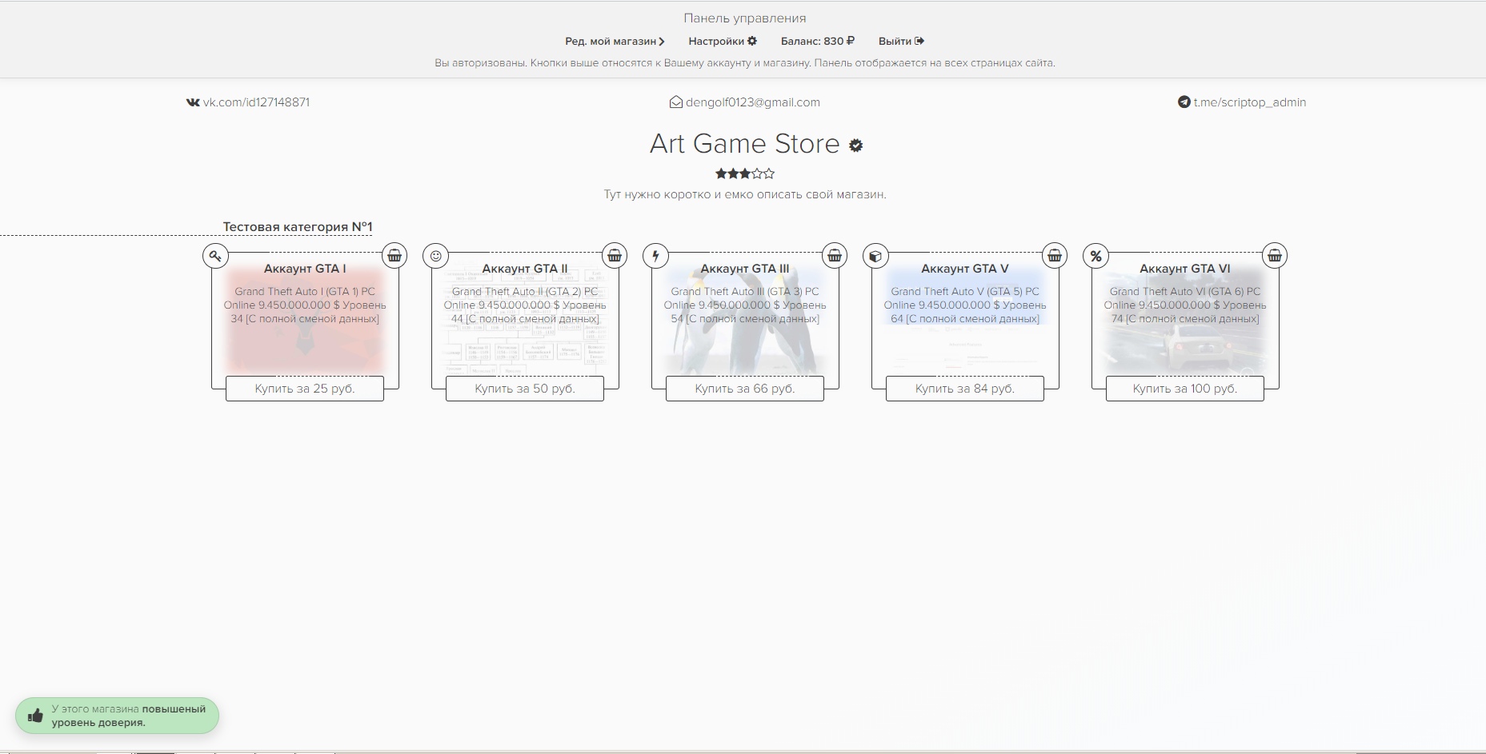The height and width of the screenshot is (754, 1486).
Task: Click the star rating under store title
Action: pyautogui.click(x=745, y=174)
